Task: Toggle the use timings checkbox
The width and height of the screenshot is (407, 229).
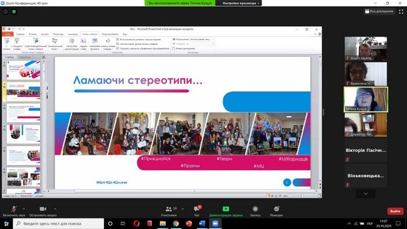Action: pyautogui.click(x=117, y=44)
